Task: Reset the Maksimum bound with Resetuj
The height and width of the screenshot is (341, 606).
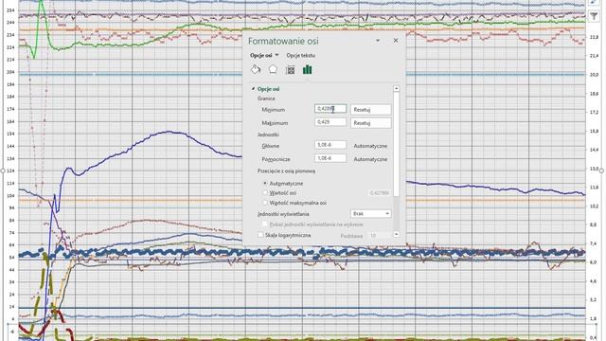Action: [x=370, y=123]
